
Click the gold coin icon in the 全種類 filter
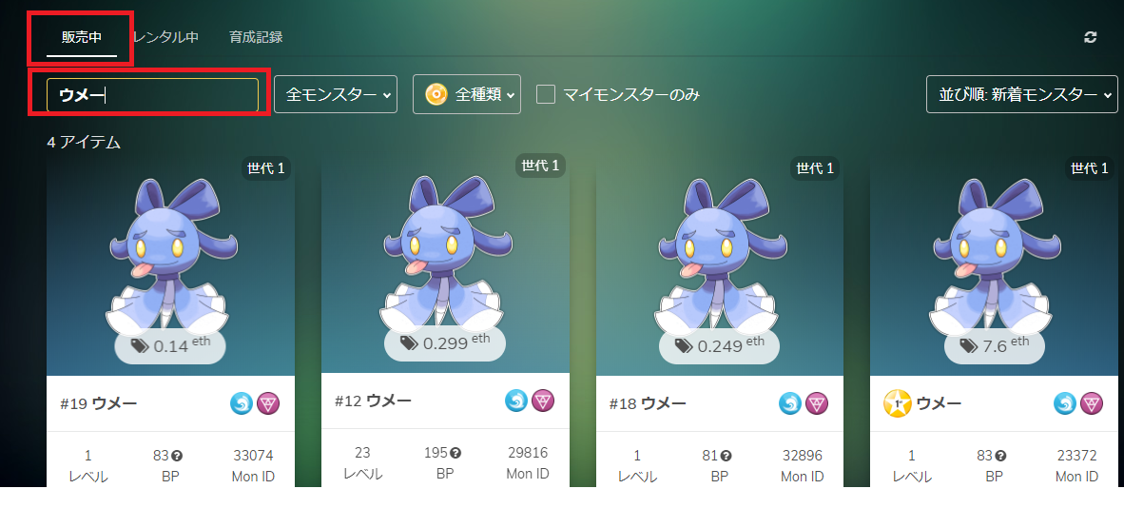[436, 94]
